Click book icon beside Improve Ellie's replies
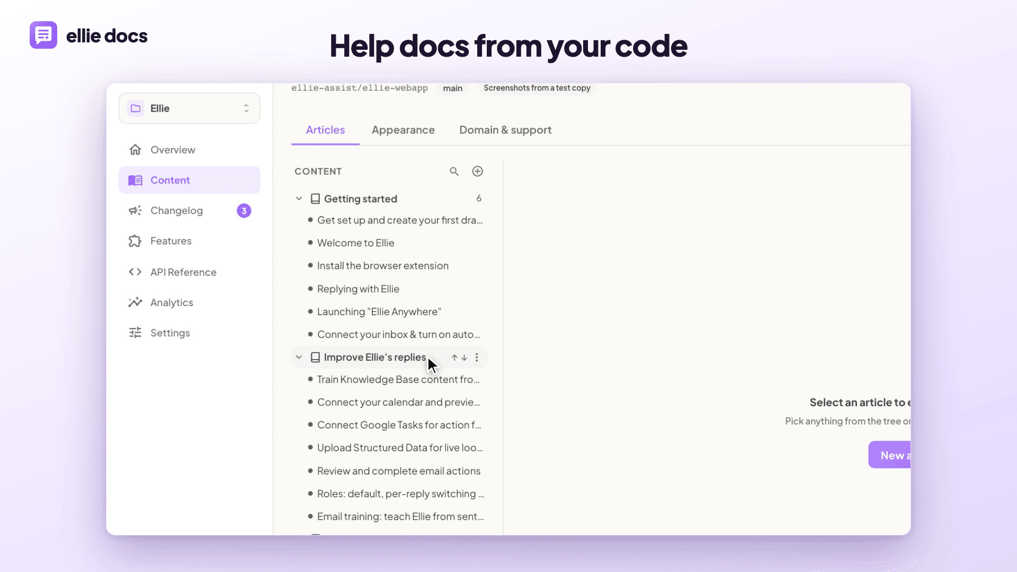The width and height of the screenshot is (1017, 572). tap(315, 358)
